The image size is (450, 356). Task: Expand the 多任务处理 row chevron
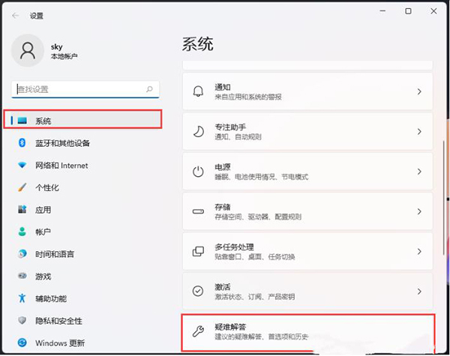tap(419, 252)
